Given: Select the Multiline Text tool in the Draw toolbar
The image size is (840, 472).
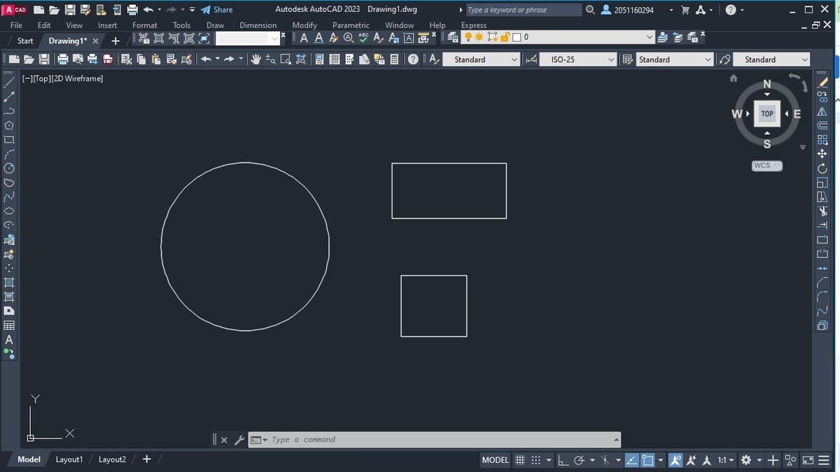Looking at the screenshot, I should pyautogui.click(x=9, y=340).
